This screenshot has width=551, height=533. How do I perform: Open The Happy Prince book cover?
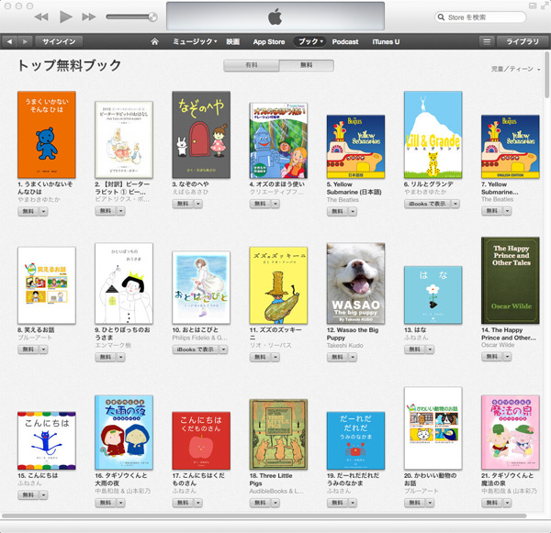coord(511,280)
